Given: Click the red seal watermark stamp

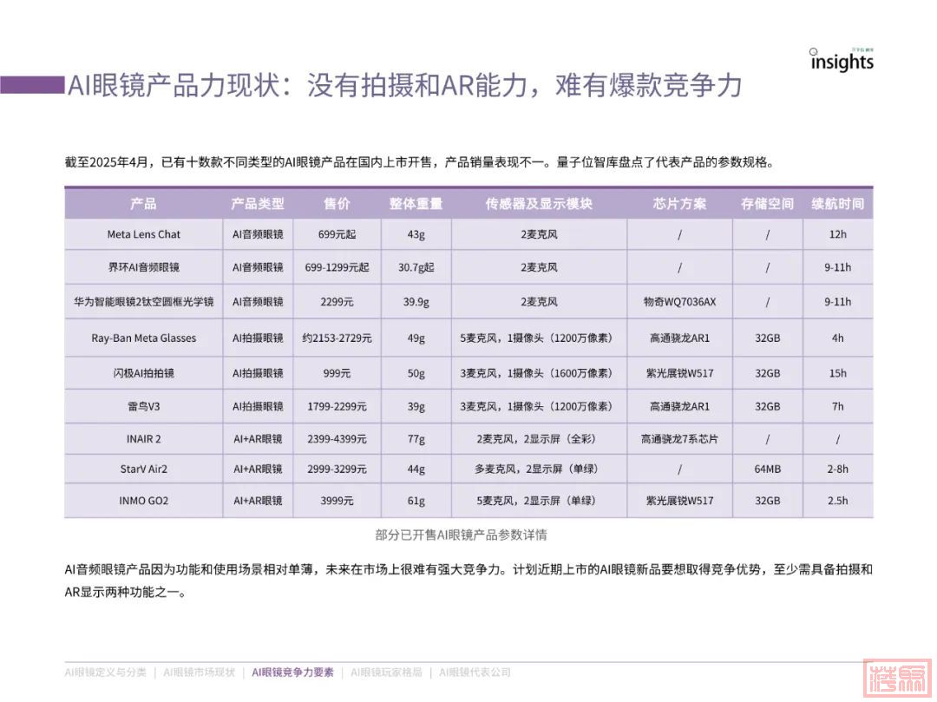Looking at the screenshot, I should pyautogui.click(x=896, y=678).
